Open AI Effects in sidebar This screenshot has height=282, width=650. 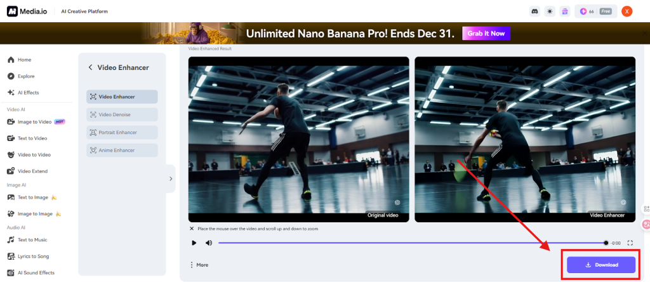28,93
